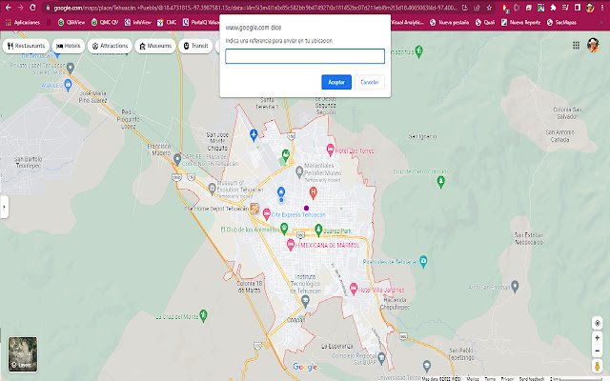This screenshot has width=610, height=381.
Task: Click the browser forward arrow
Action: (20, 8)
